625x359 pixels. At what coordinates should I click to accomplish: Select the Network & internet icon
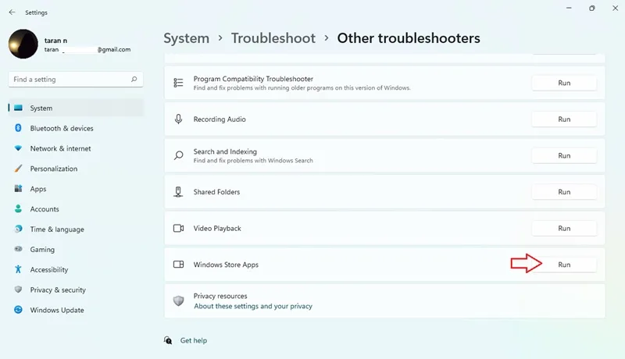18,148
